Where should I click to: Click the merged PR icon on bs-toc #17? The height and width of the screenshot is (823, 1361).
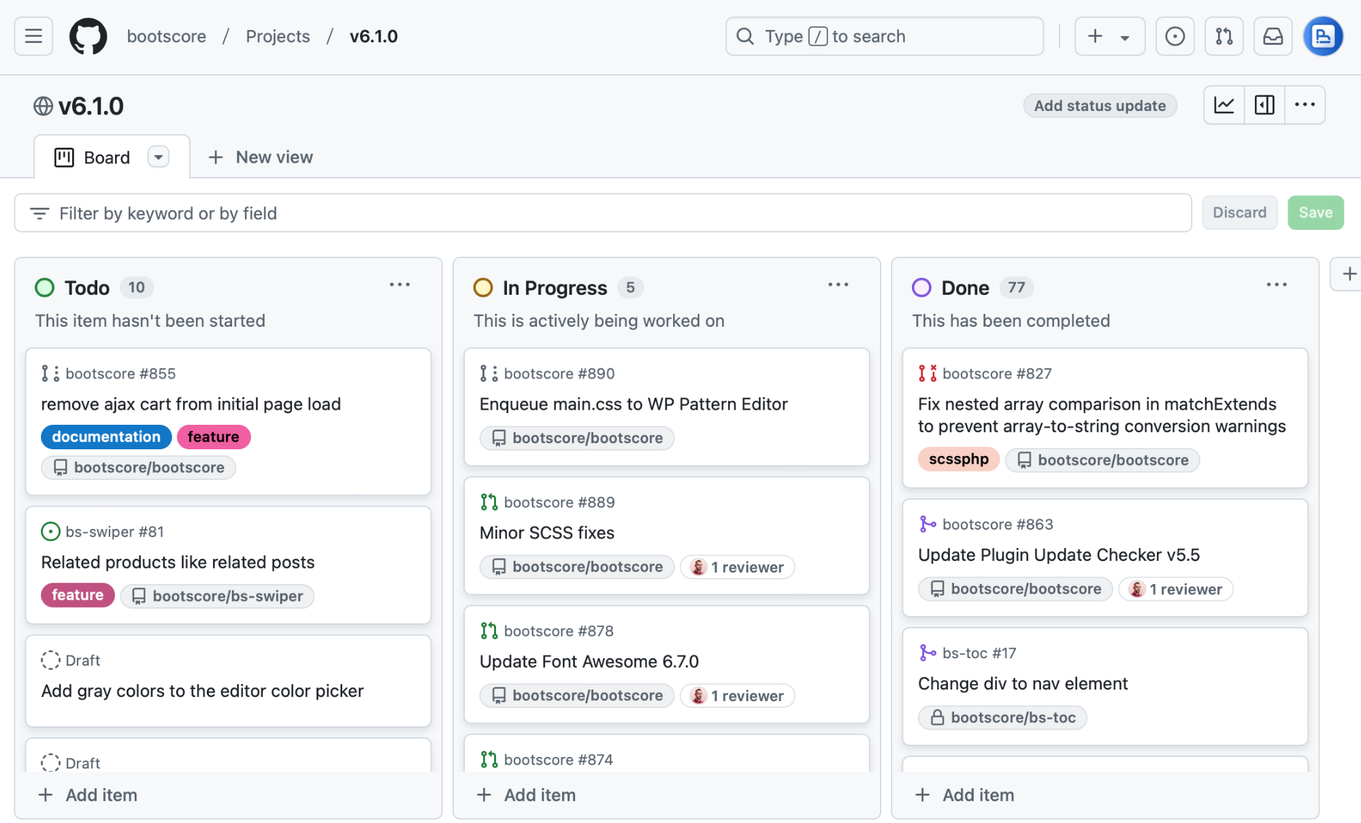[927, 652]
